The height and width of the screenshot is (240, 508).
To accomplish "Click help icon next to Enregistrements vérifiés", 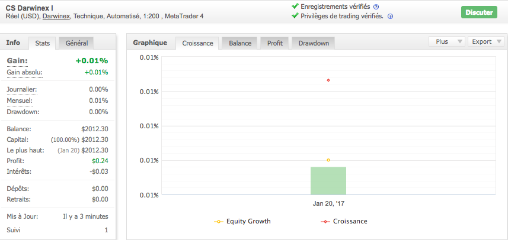I will (x=376, y=7).
